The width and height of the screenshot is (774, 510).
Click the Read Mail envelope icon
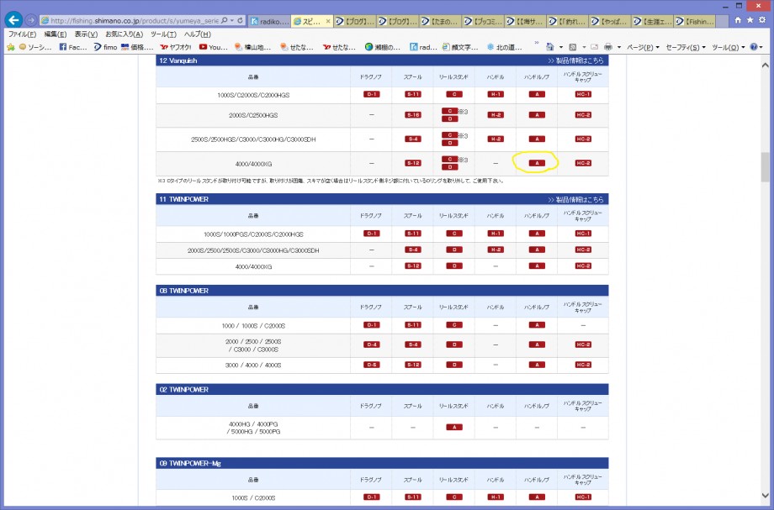594,47
